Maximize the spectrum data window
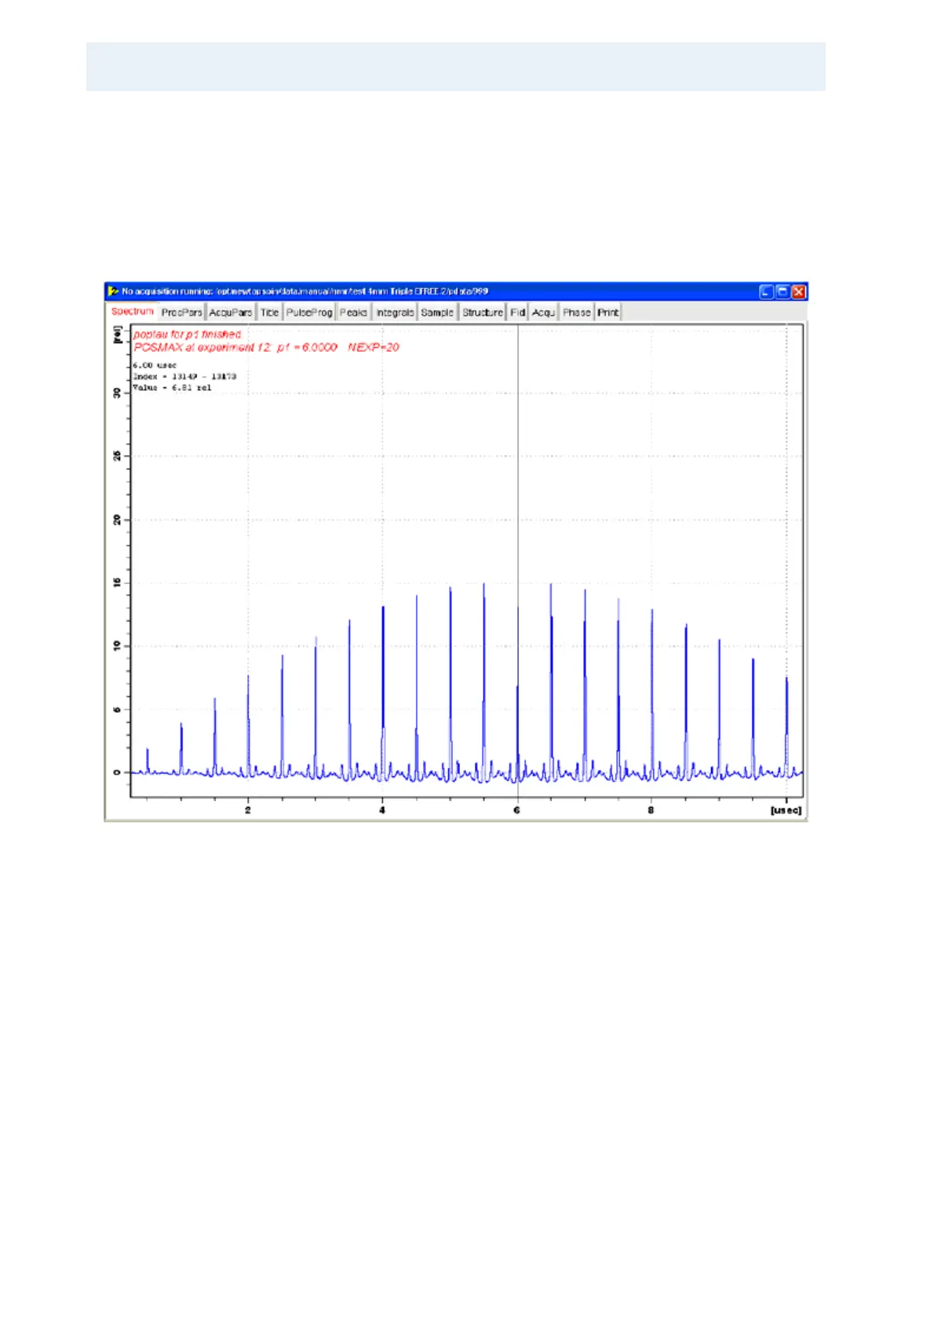Image resolution: width=934 pixels, height=1322 pixels. click(783, 291)
